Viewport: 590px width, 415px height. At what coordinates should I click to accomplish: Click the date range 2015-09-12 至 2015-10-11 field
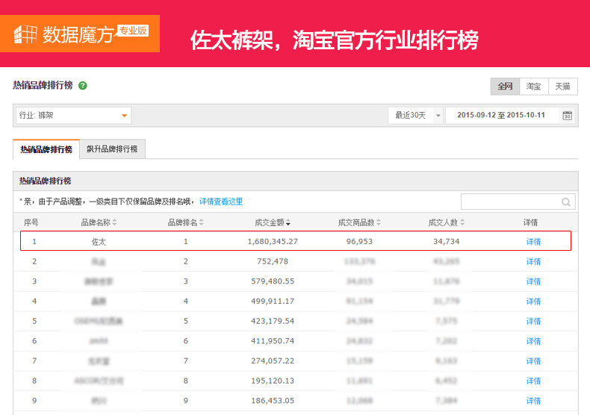click(501, 116)
